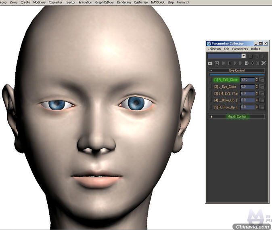Click spinner arrows for R_EYE_Close value
Image resolution: width=272 pixels, height=230 pixels.
click(x=257, y=80)
